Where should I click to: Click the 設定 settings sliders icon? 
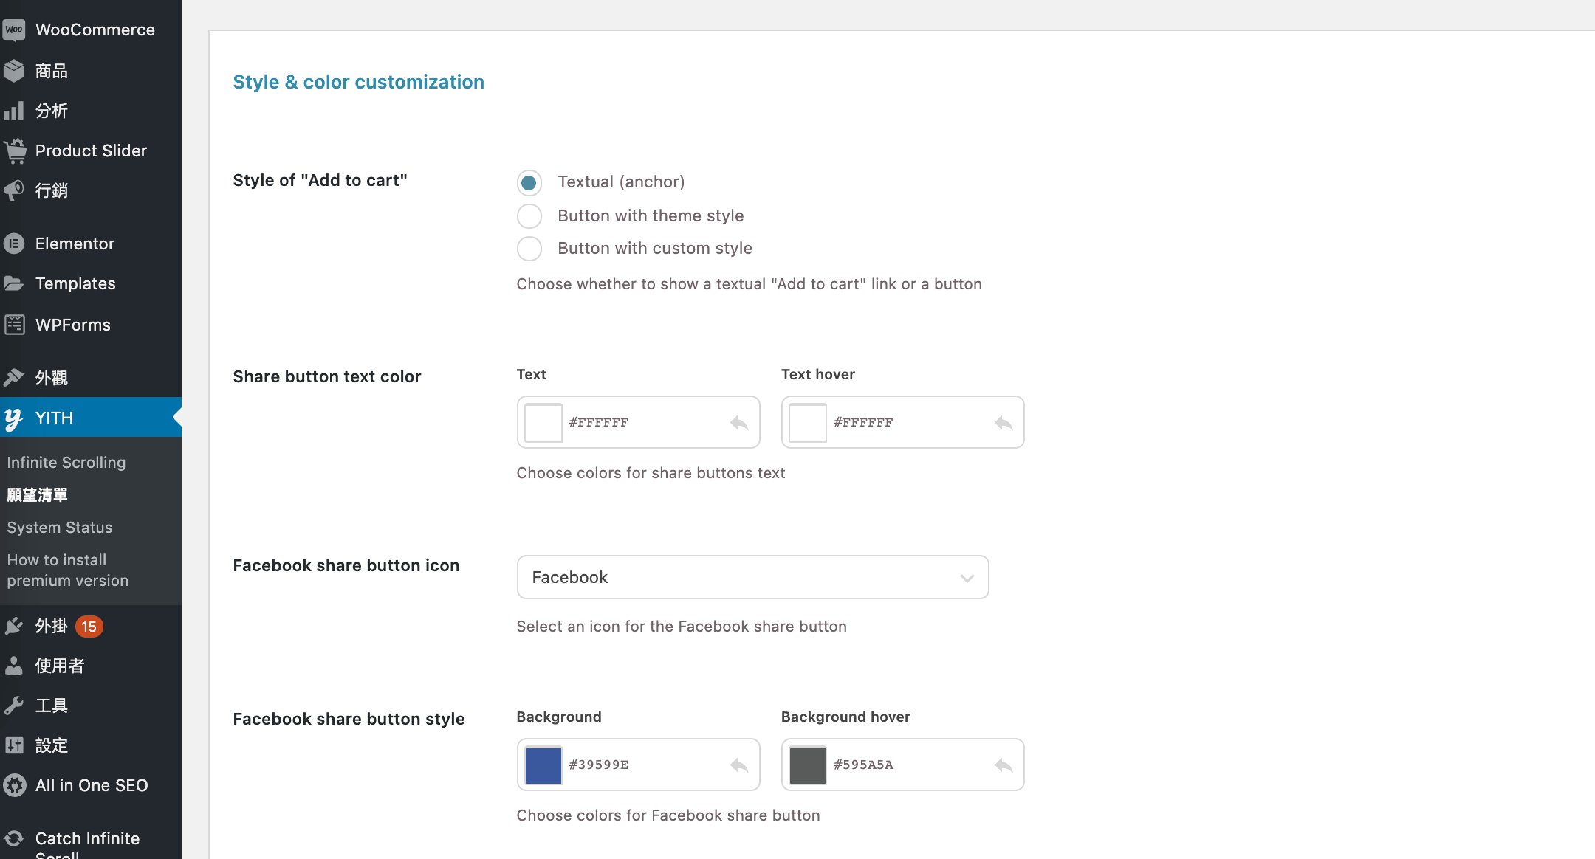tap(14, 745)
